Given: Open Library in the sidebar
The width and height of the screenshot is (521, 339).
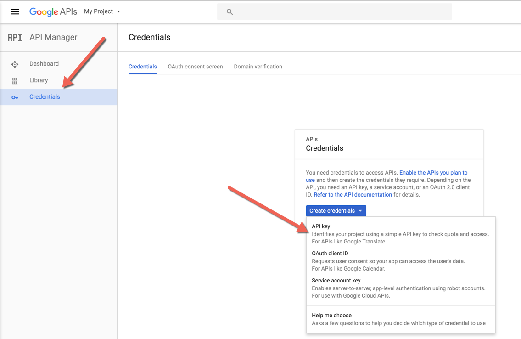Looking at the screenshot, I should click(x=58, y=80).
